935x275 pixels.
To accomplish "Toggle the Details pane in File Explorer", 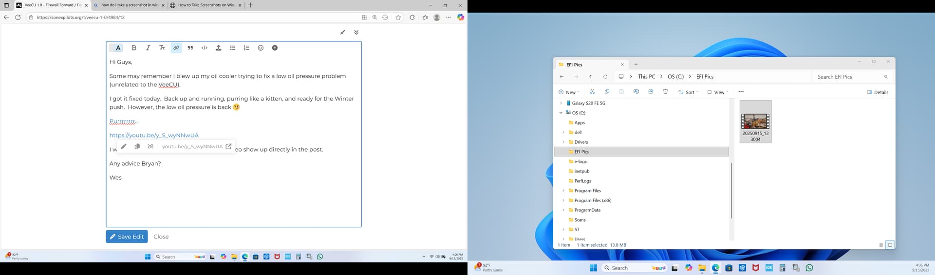I will (878, 92).
